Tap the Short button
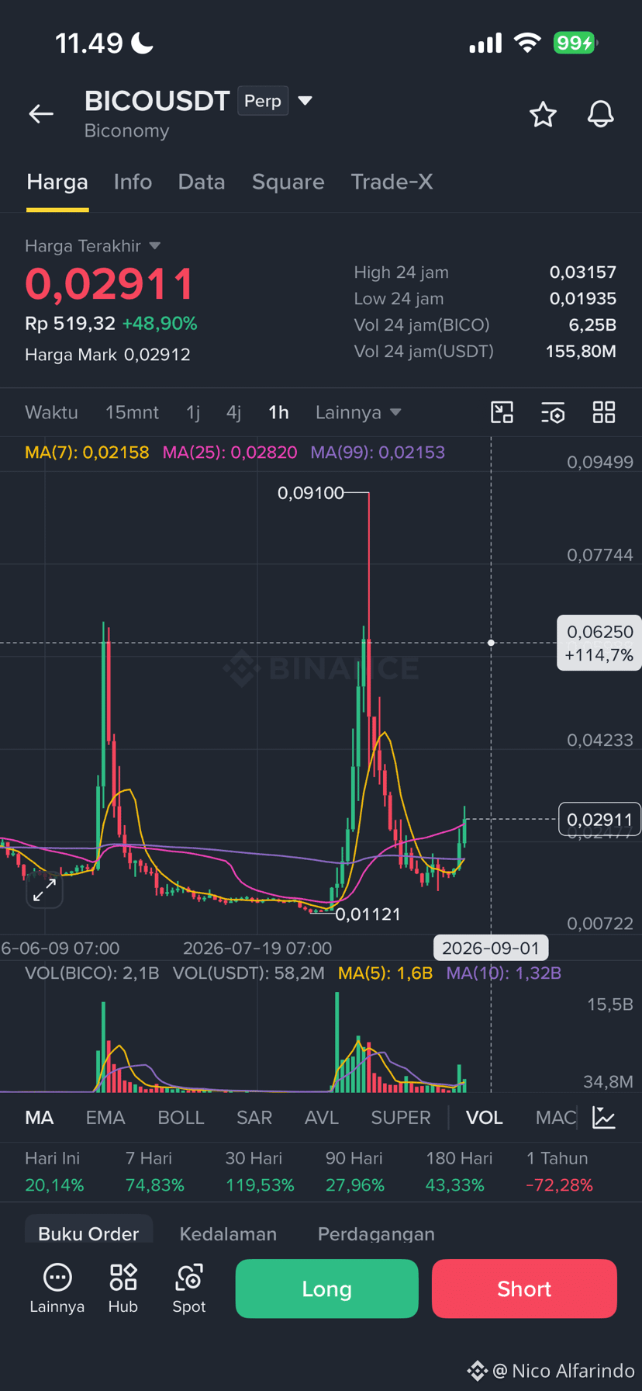This screenshot has width=642, height=1391. pos(524,1289)
